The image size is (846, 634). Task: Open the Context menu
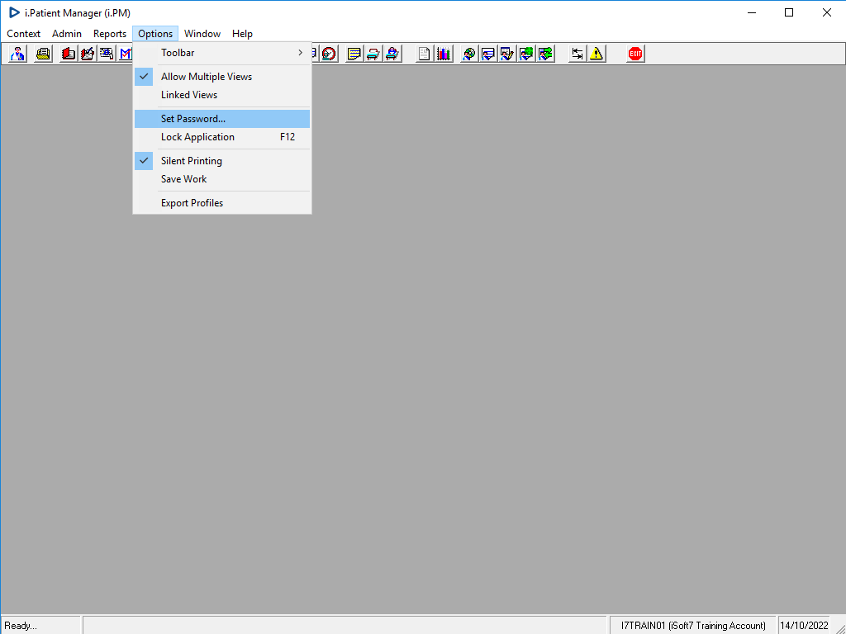tap(24, 33)
